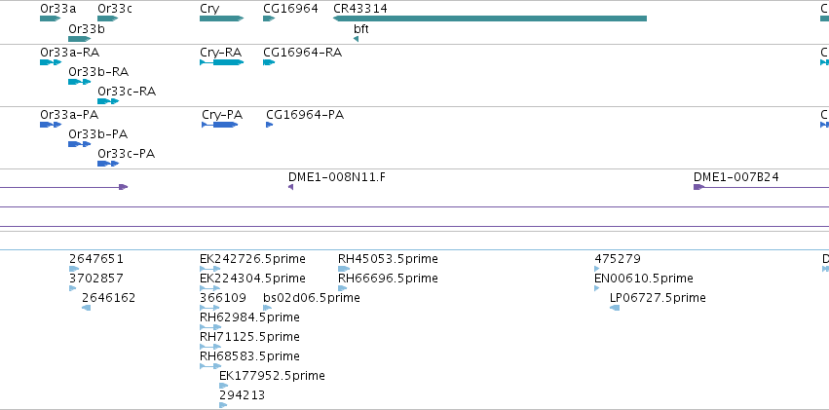Click the DME1-008N11.F marker arrow
Image resolution: width=829 pixels, height=410 pixels.
(x=291, y=187)
